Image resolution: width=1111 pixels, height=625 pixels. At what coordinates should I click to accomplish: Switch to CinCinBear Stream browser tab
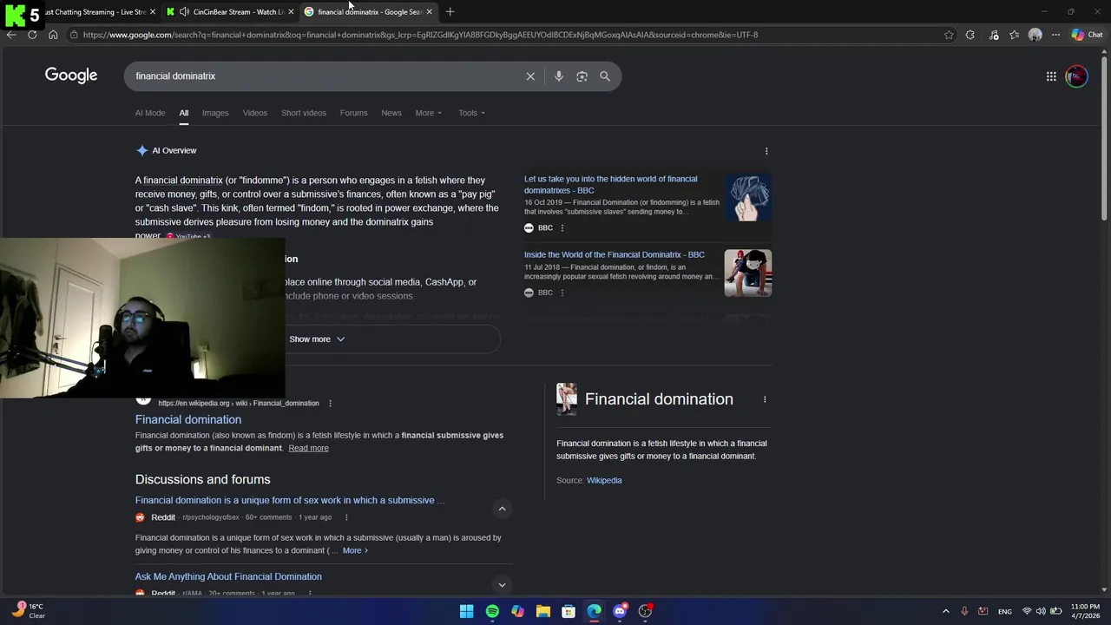pos(229,11)
